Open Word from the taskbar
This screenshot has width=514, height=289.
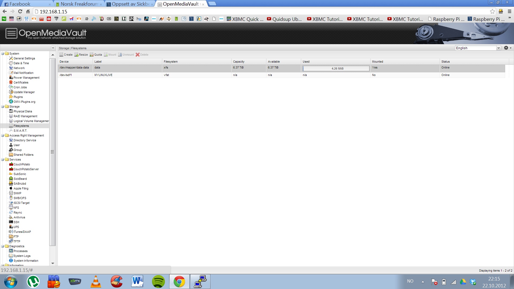(x=137, y=282)
